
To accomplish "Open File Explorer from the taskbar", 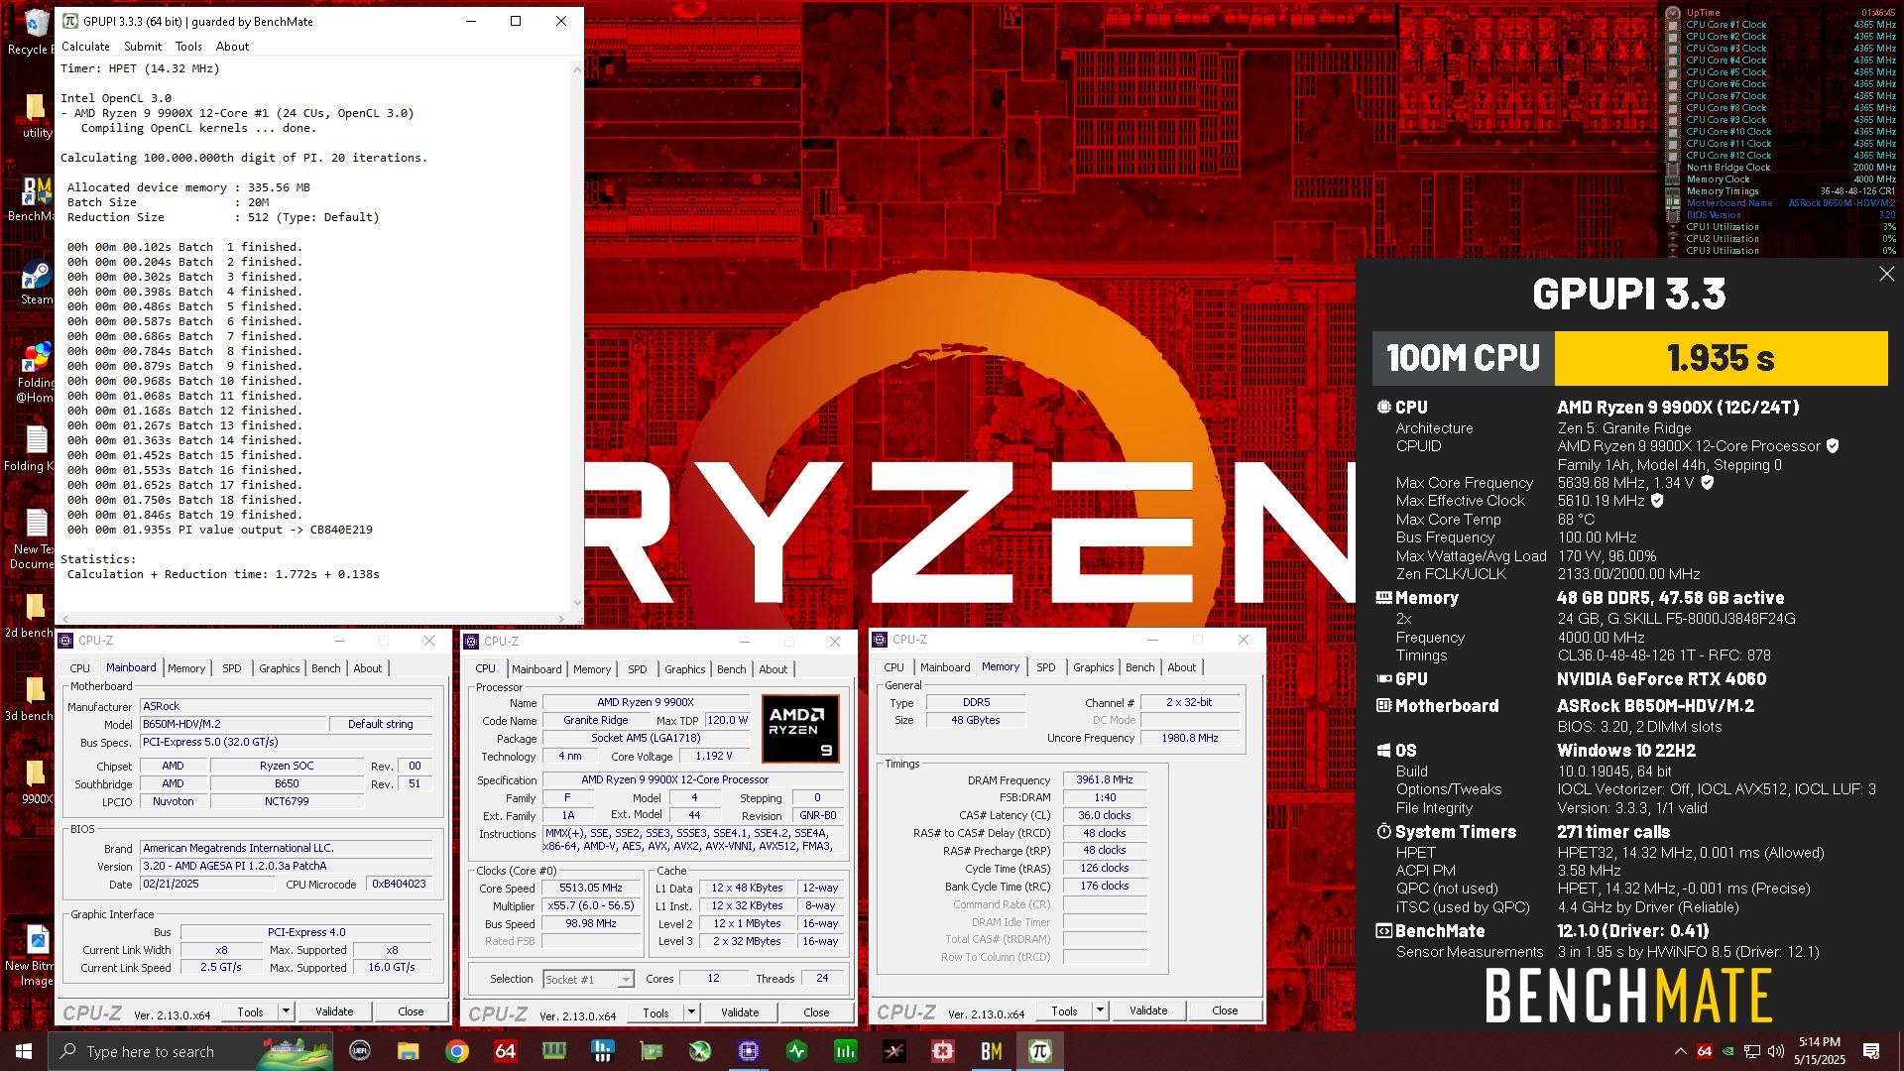I will (409, 1051).
